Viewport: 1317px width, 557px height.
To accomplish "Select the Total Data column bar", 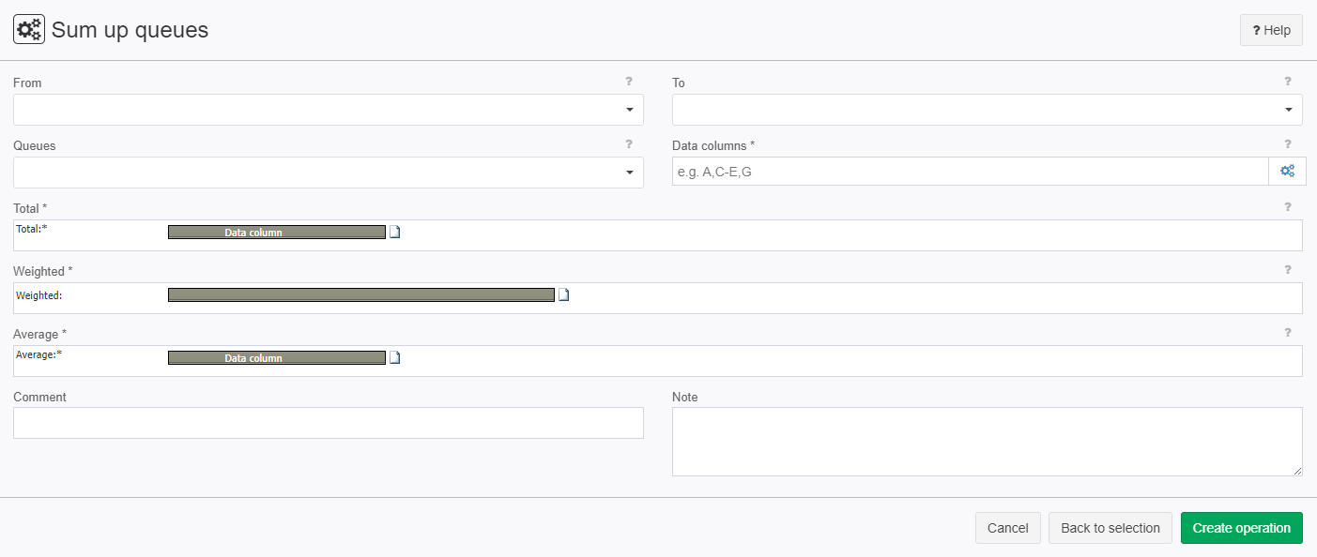I will [276, 232].
